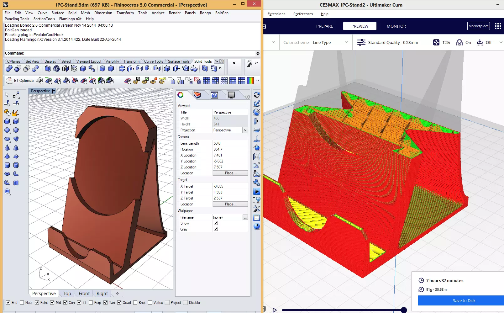Screen dimensions: 504x313
Task: Expand Cura print settings panel chevron
Action: click(501, 42)
